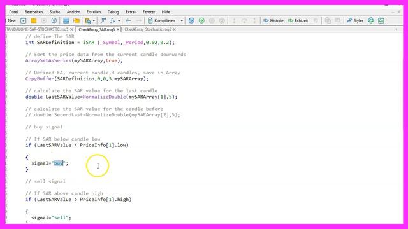Screen dimensions: 408x229
Task: Click the step out debug icon
Action: [x=254, y=20]
